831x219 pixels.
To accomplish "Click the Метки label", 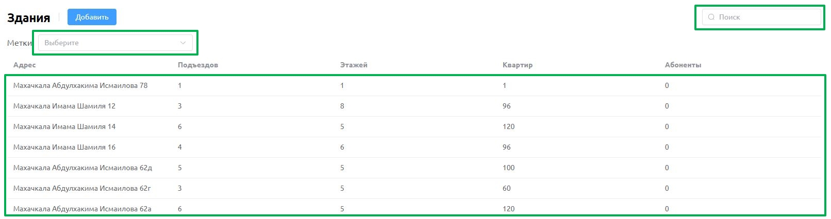I will [x=20, y=43].
